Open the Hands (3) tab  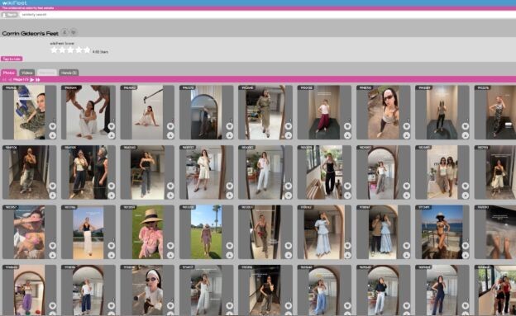tap(69, 73)
